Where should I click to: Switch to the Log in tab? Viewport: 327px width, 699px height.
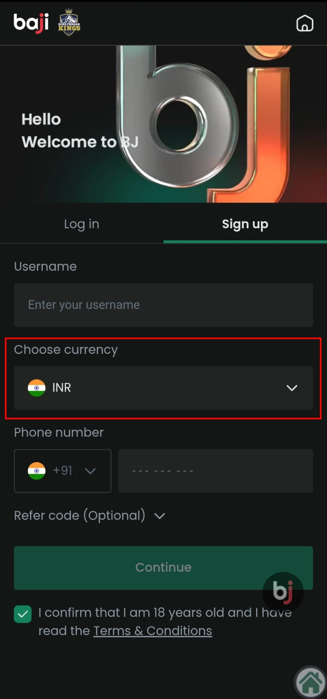click(x=81, y=224)
